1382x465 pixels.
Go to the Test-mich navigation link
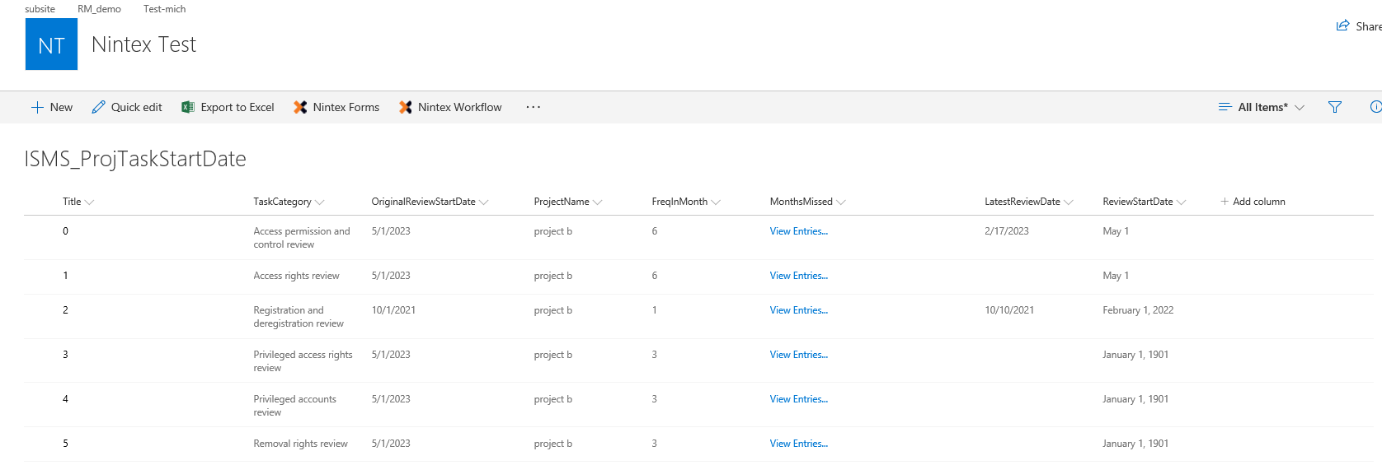(164, 9)
